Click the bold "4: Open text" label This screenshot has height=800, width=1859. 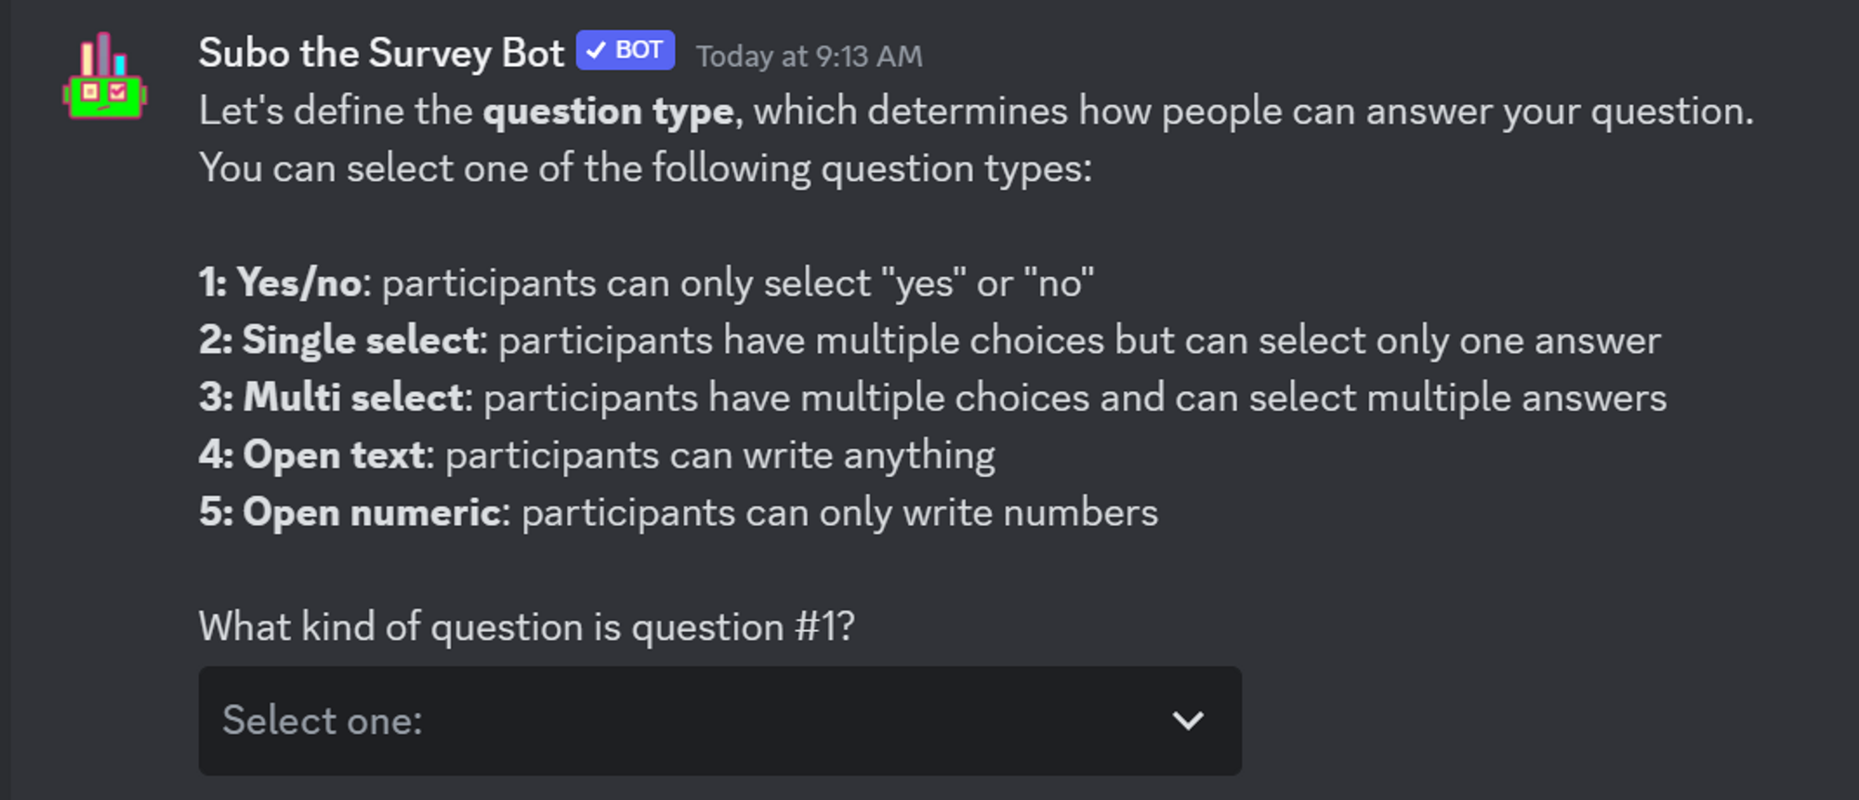[x=311, y=456]
